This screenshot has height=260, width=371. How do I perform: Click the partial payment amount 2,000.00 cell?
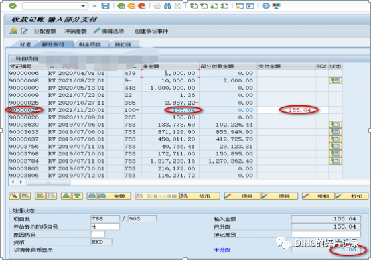(x=228, y=80)
